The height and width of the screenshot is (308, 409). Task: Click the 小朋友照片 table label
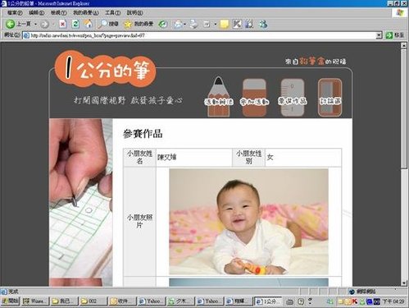click(139, 221)
